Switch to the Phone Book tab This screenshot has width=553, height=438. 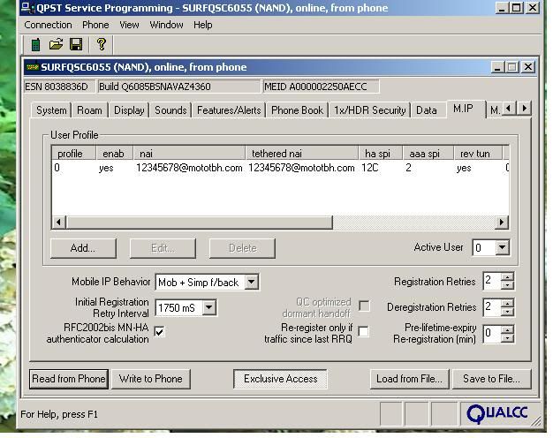pyautogui.click(x=298, y=110)
